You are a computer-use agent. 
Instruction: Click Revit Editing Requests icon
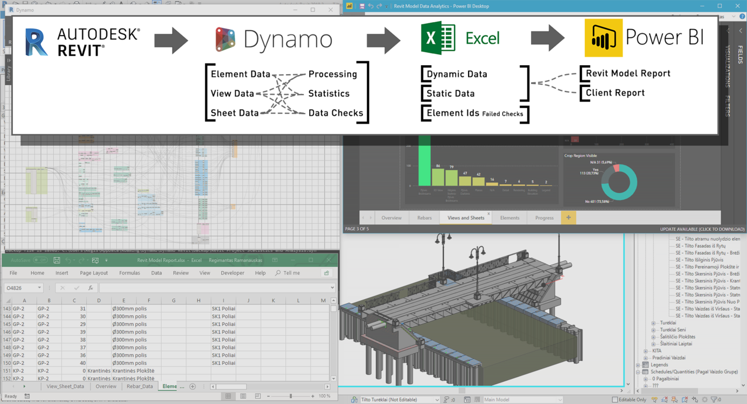click(x=446, y=399)
